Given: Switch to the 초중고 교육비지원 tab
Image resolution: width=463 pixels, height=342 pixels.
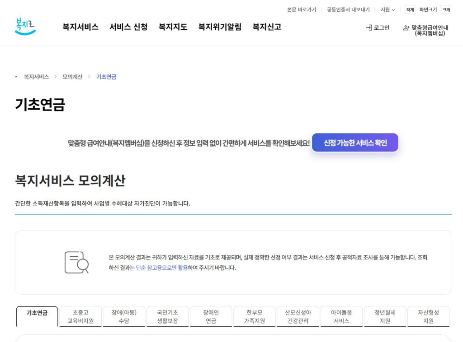Looking at the screenshot, I should [80, 316].
